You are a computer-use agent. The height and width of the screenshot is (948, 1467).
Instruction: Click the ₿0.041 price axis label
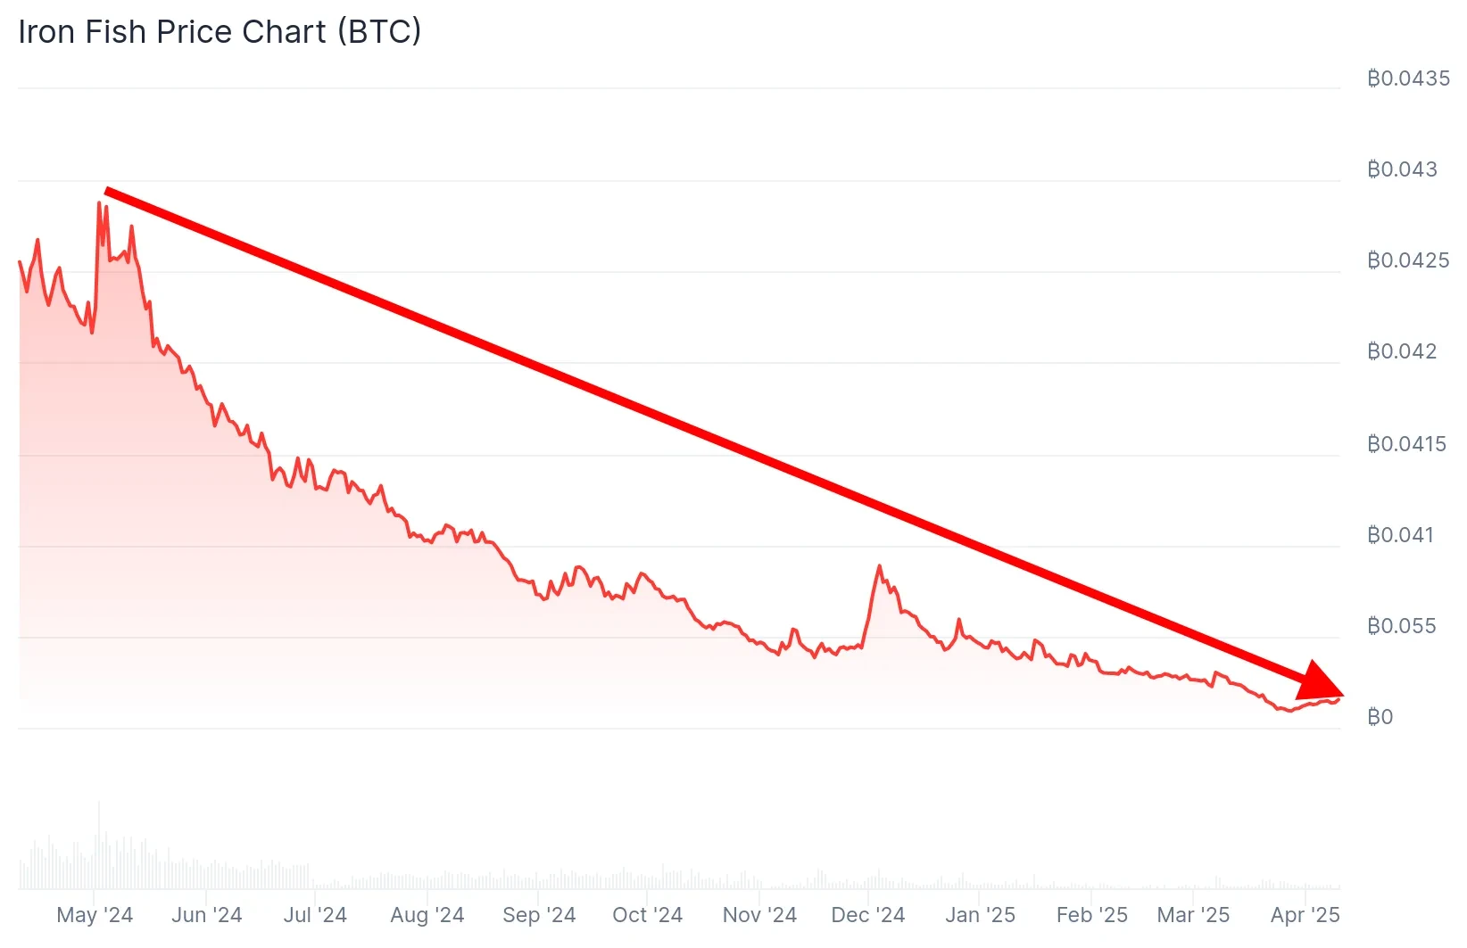[x=1400, y=535]
